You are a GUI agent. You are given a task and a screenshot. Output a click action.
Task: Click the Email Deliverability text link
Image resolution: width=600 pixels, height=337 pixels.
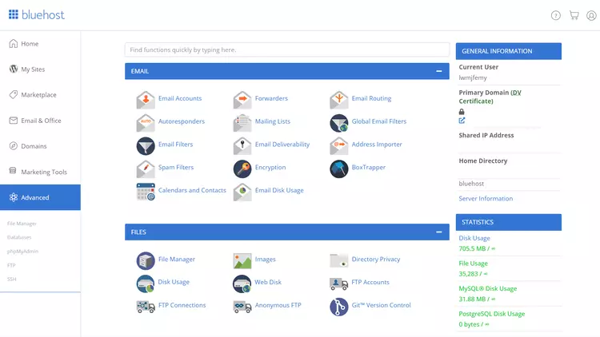click(282, 144)
